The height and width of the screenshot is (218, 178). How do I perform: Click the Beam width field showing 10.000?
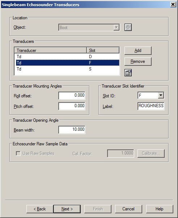72,130
